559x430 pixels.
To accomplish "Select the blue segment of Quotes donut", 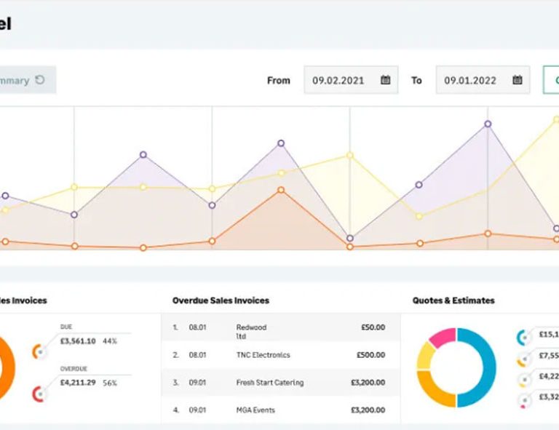I will tap(488, 367).
